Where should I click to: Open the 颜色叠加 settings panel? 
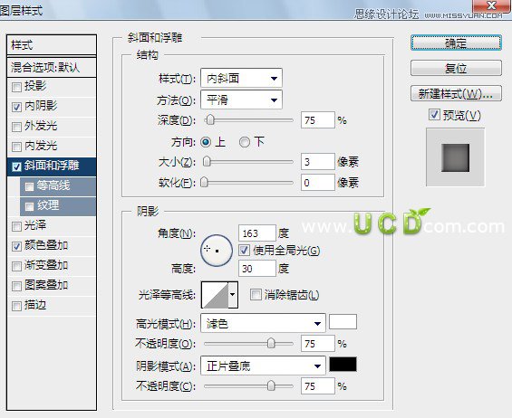point(46,245)
